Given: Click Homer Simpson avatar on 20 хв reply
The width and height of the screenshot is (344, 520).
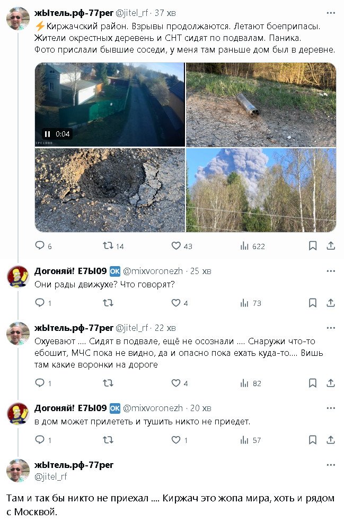Looking at the screenshot, I should [x=17, y=413].
